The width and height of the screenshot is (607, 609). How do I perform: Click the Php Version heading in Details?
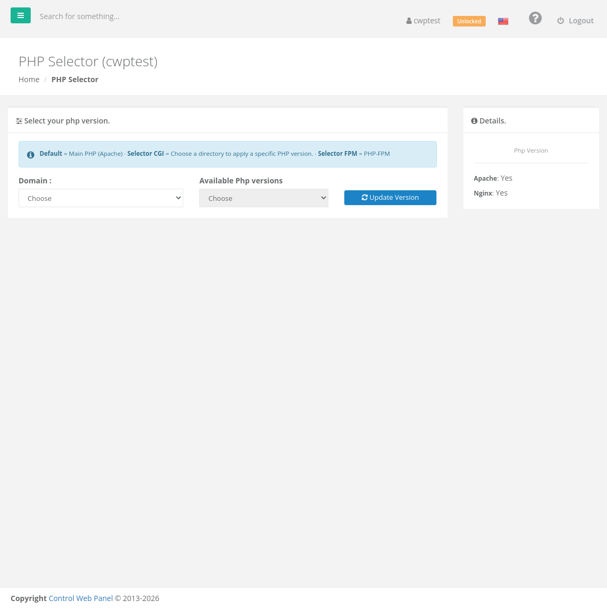tap(531, 151)
